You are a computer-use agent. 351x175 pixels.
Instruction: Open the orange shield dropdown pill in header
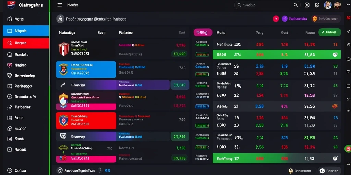tap(326, 19)
